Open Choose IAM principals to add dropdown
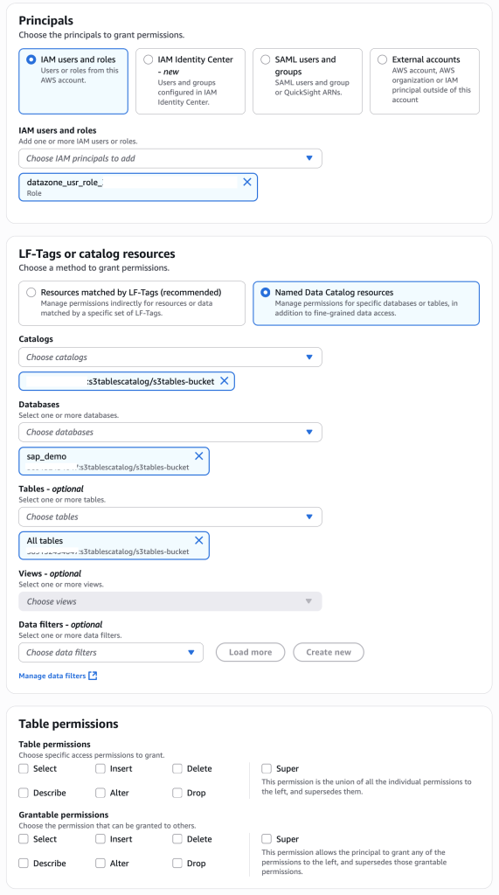This screenshot has width=499, height=895. 170,158
